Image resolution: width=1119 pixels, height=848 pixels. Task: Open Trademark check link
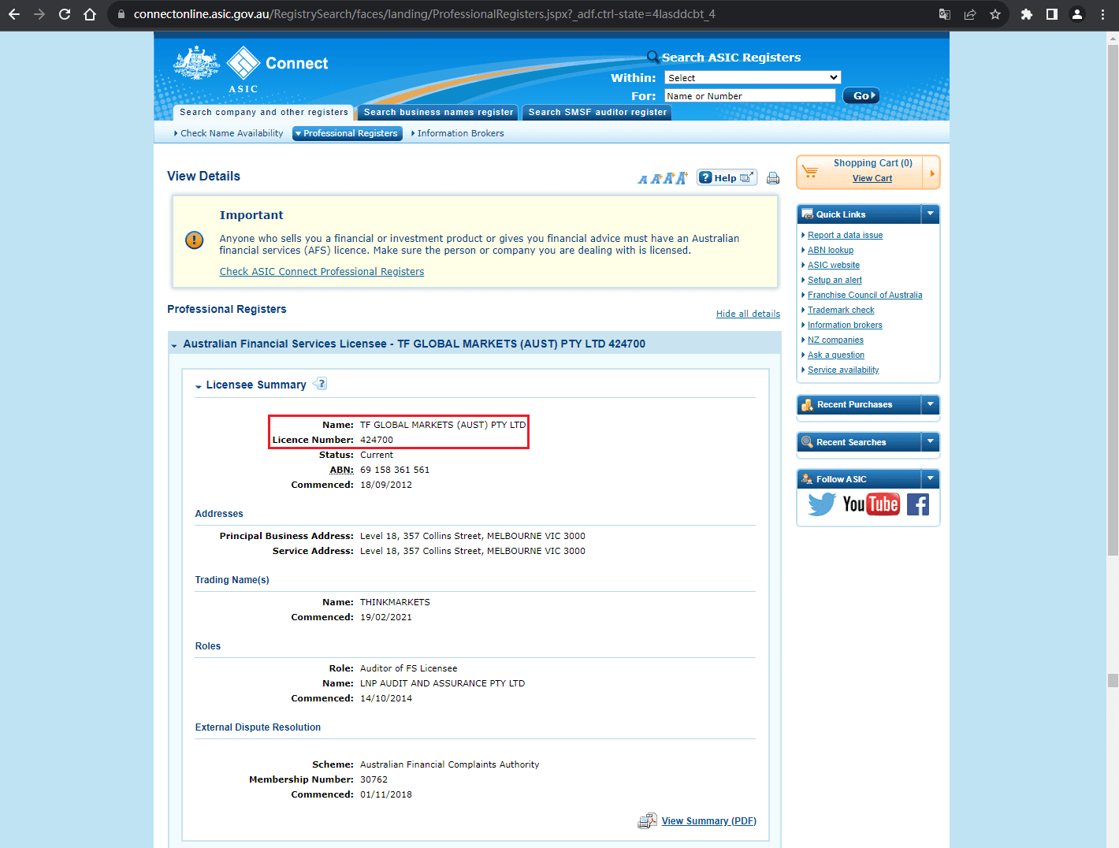pos(841,310)
